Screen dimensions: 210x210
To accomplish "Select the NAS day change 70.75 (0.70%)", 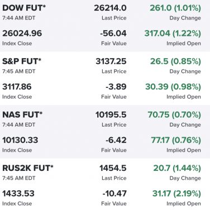I will (x=174, y=115).
